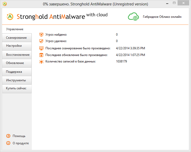Show the Инструменты tab
The width and height of the screenshot is (191, 152).
16,80
